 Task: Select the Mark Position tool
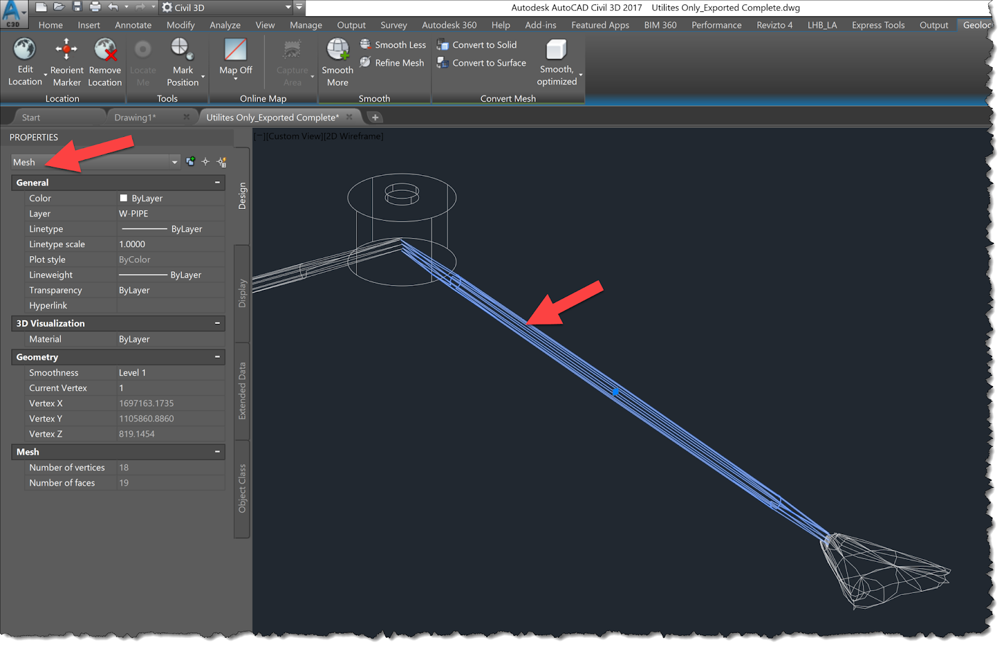coord(183,62)
